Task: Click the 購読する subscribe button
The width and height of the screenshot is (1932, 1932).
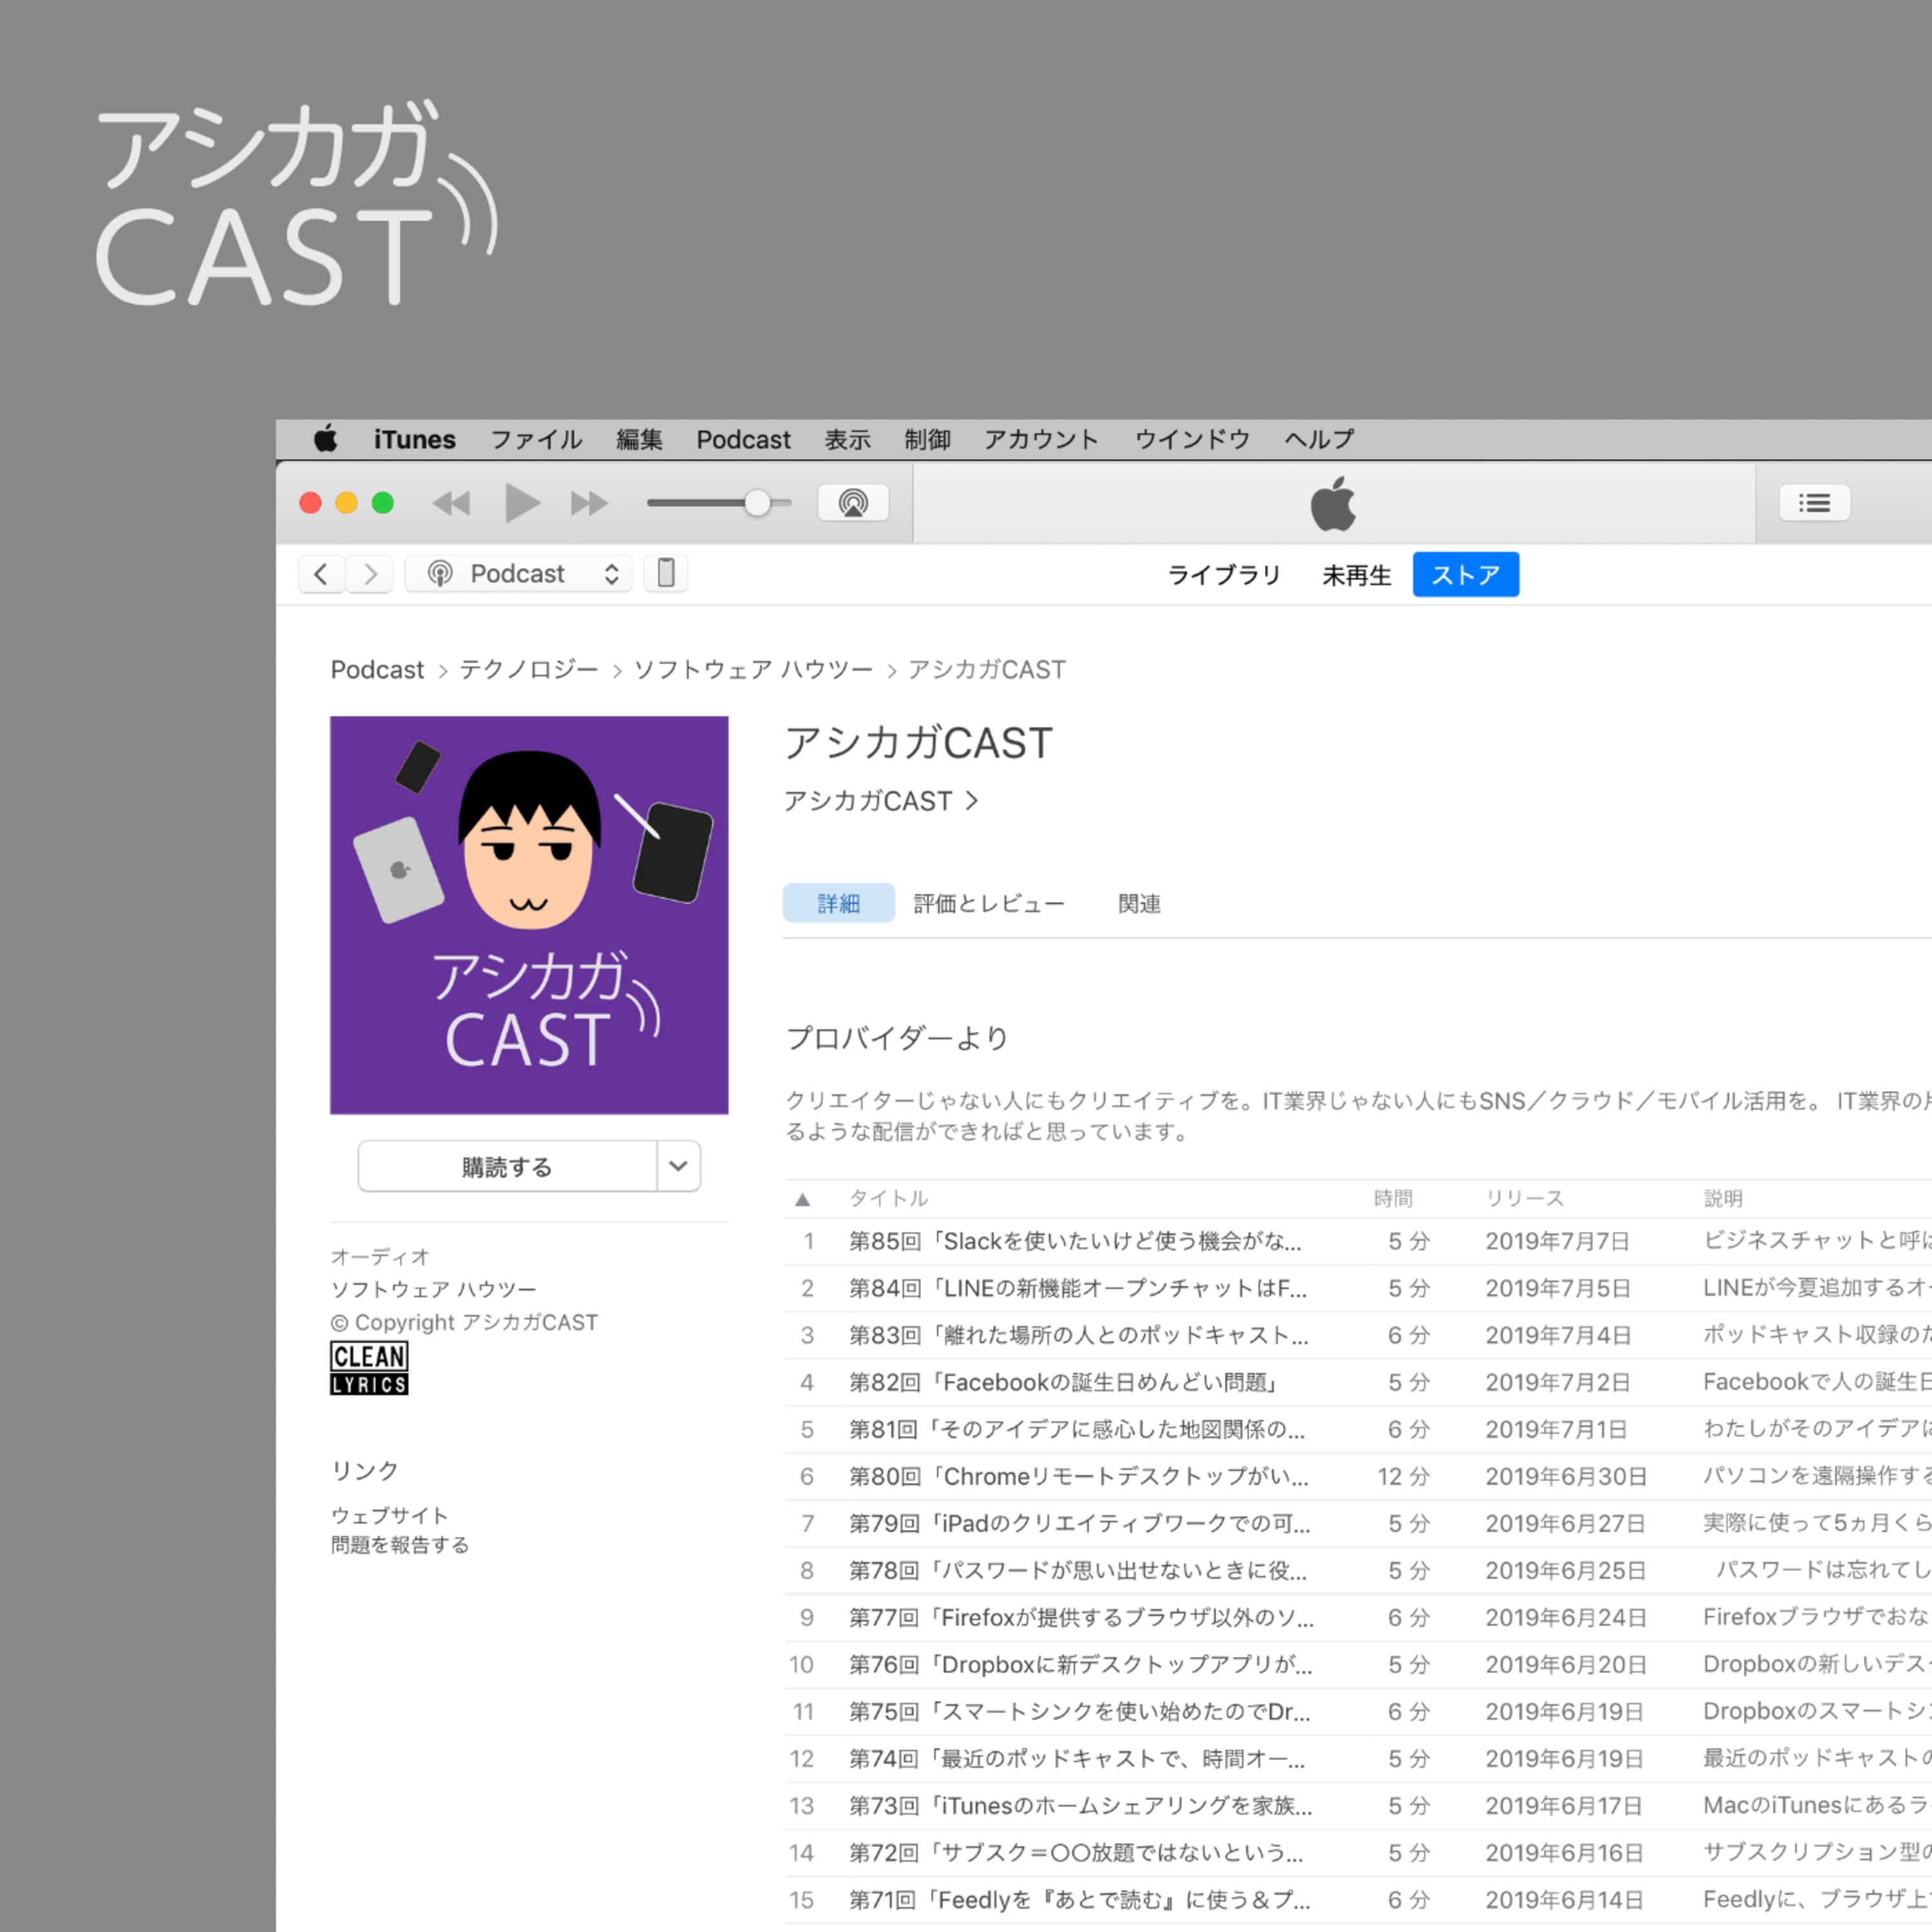Action: (507, 1166)
